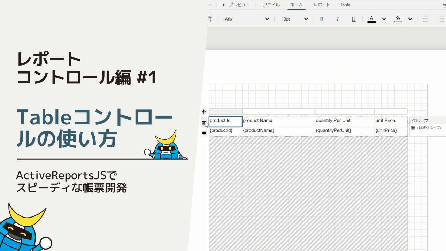Open the 10pt font size dropdown
446x251 pixels.
pos(295,19)
